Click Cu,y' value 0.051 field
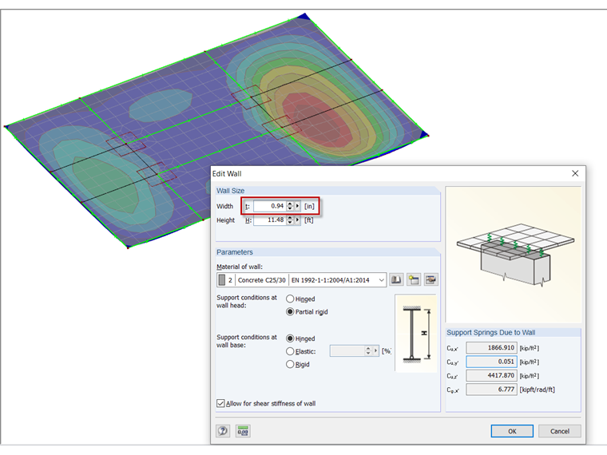 (491, 362)
